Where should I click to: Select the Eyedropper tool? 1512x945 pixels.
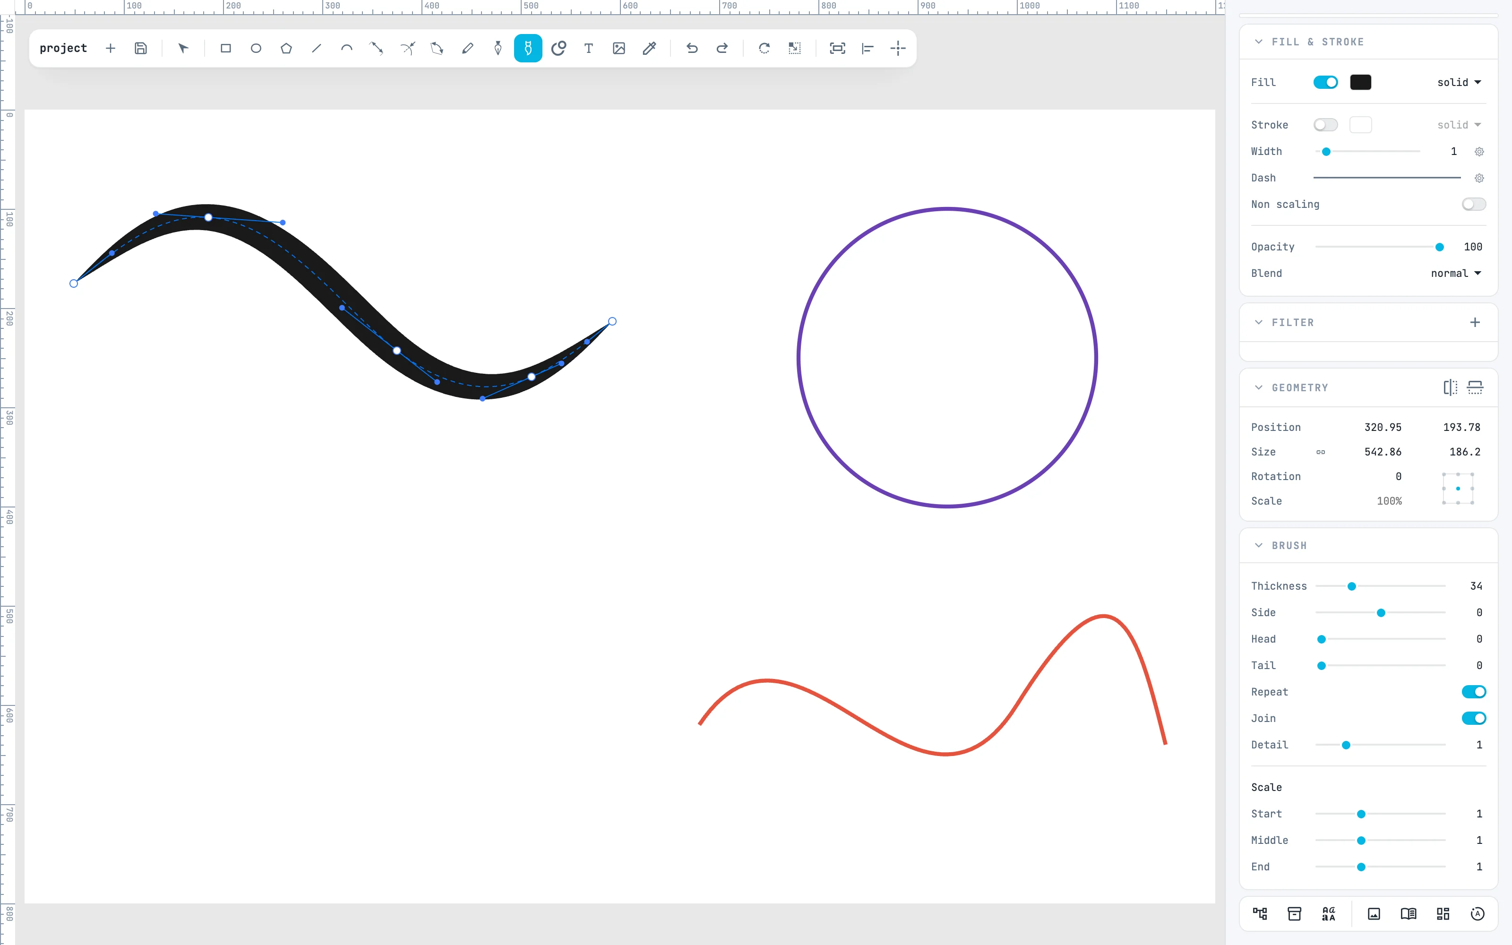[649, 48]
